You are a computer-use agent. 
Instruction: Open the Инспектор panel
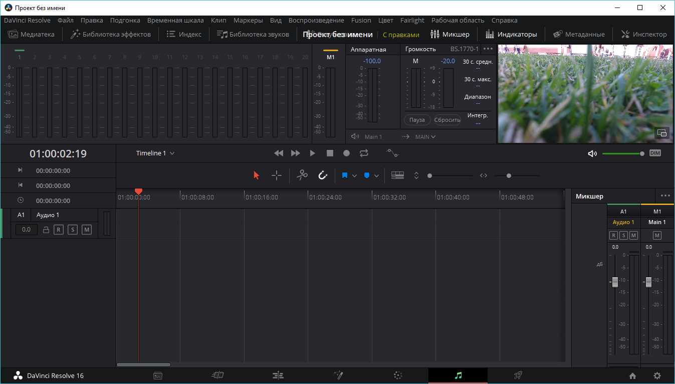pos(644,34)
